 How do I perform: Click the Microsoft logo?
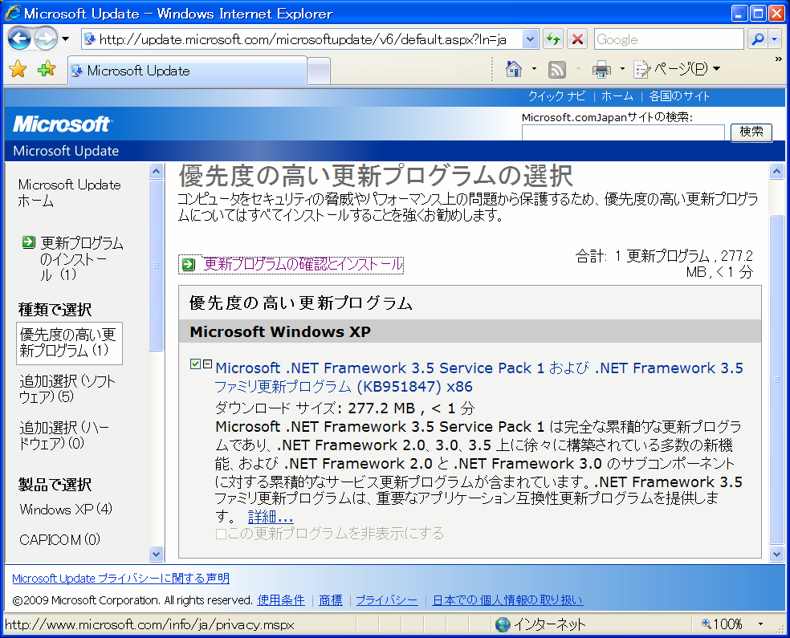(63, 124)
